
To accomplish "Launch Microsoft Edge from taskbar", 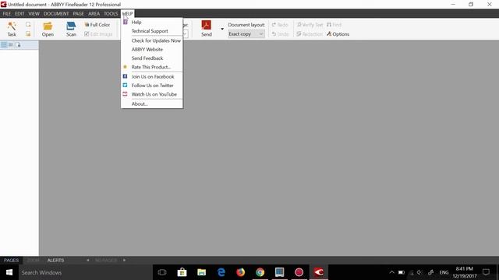I will pos(221,272).
